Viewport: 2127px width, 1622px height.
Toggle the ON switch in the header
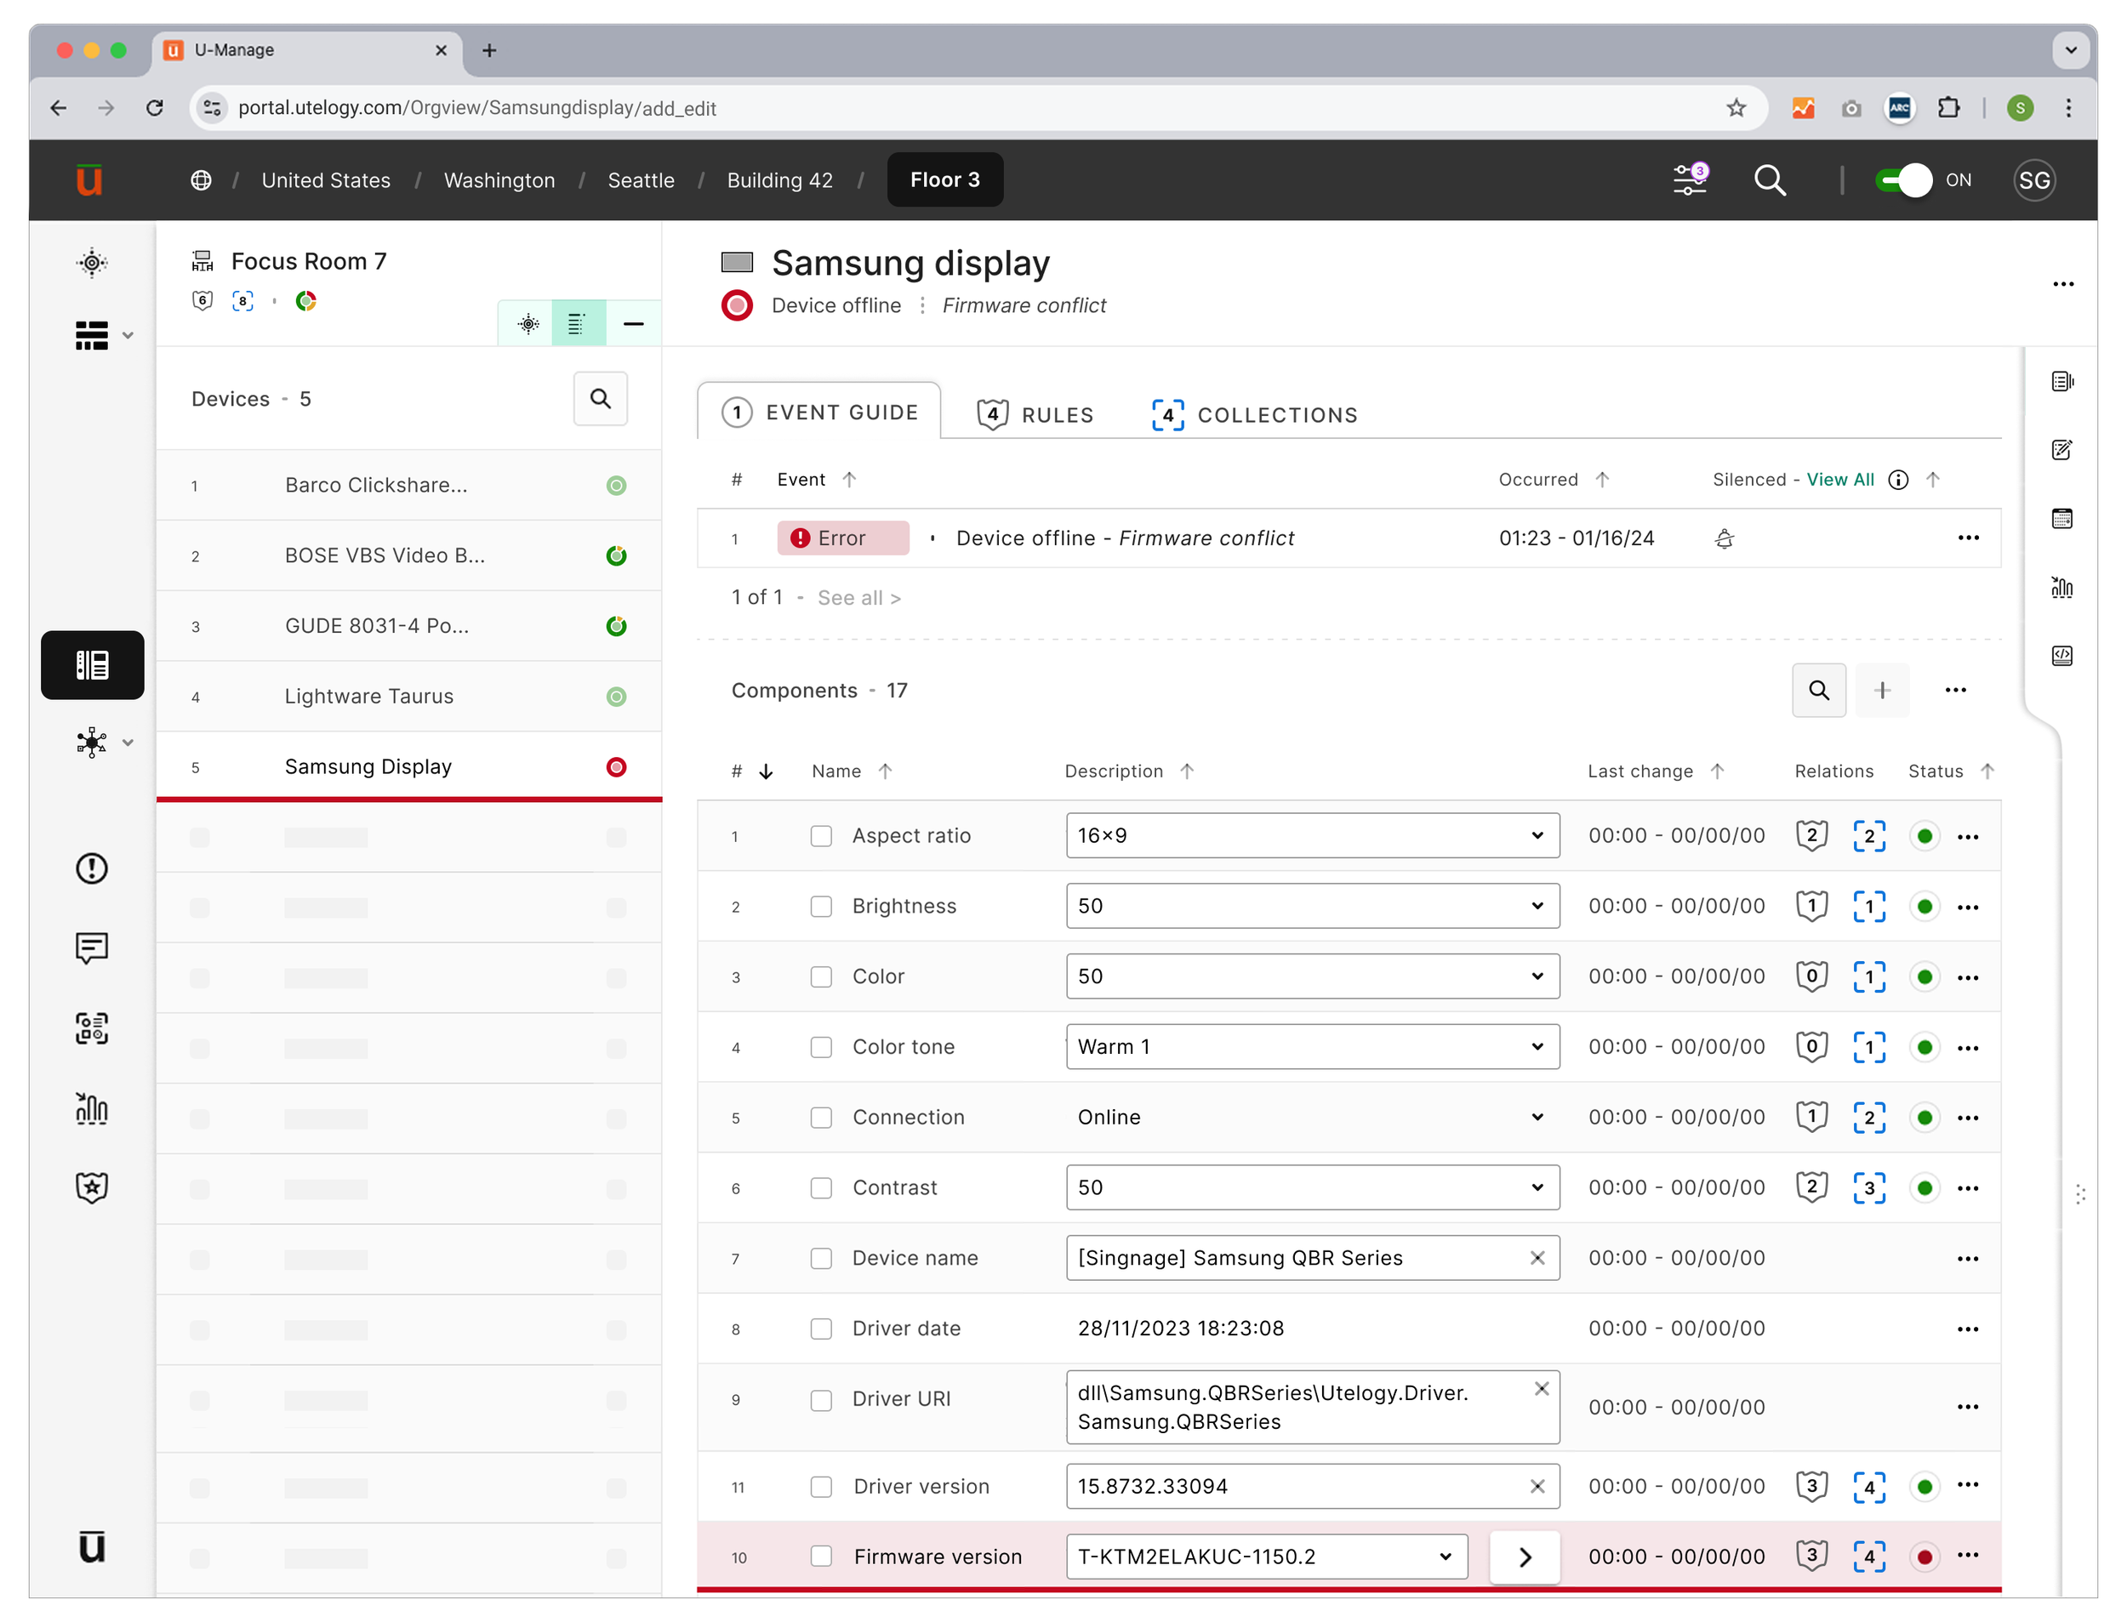pyautogui.click(x=1903, y=180)
